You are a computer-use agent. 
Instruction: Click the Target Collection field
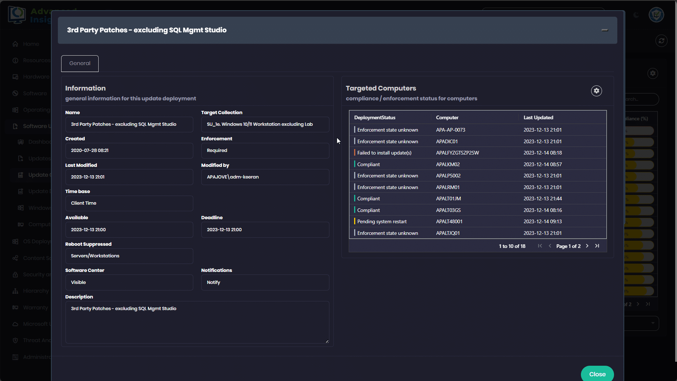click(265, 124)
